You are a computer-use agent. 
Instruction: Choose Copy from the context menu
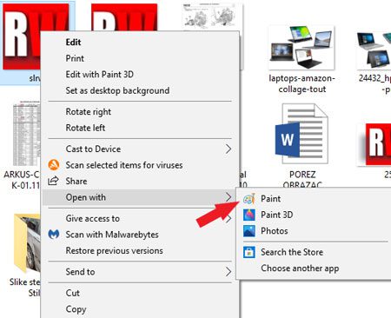(x=141, y=309)
